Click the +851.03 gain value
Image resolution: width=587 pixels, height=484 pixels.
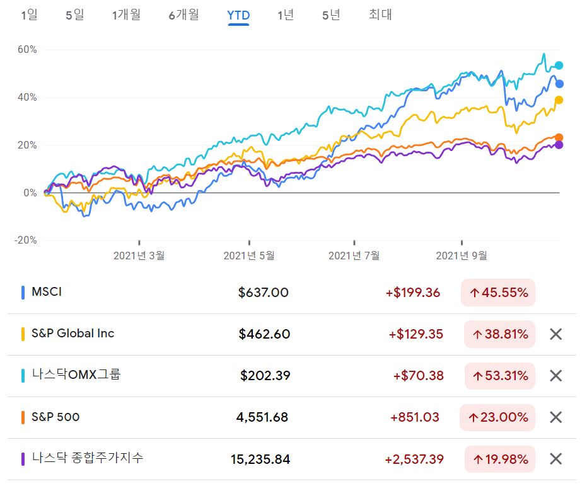415,417
